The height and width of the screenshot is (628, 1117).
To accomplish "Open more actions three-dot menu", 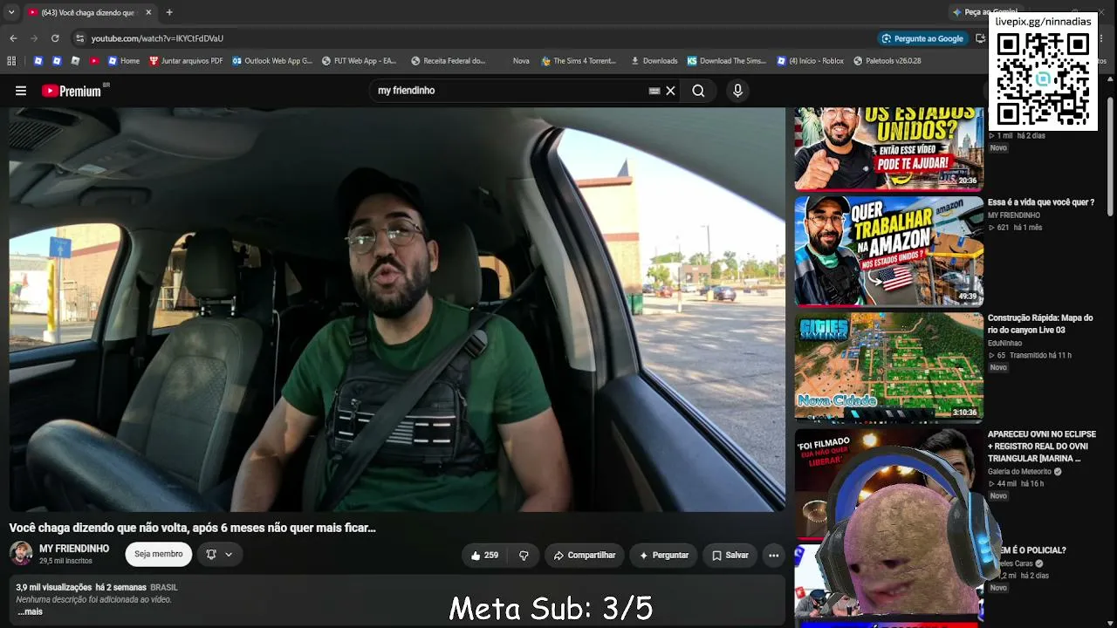I will click(773, 555).
